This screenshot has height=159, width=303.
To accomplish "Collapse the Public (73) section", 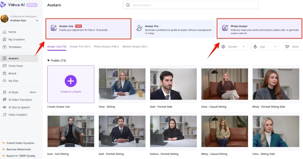I will (48, 60).
